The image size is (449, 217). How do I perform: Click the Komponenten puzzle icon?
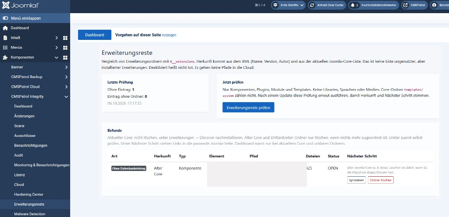pyautogui.click(x=5, y=57)
